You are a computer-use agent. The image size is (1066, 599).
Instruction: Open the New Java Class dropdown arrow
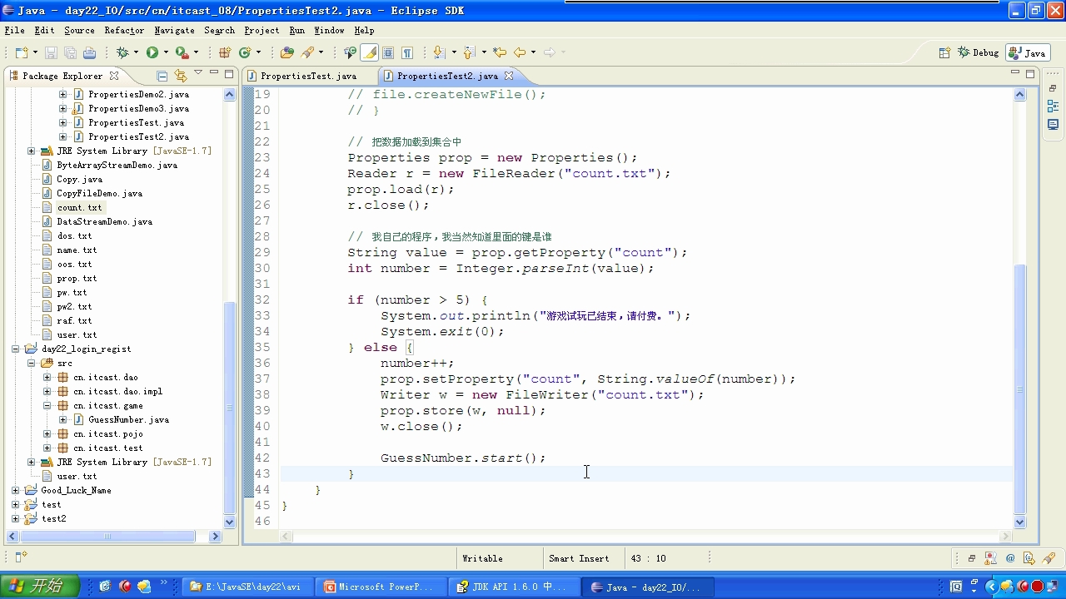click(258, 52)
